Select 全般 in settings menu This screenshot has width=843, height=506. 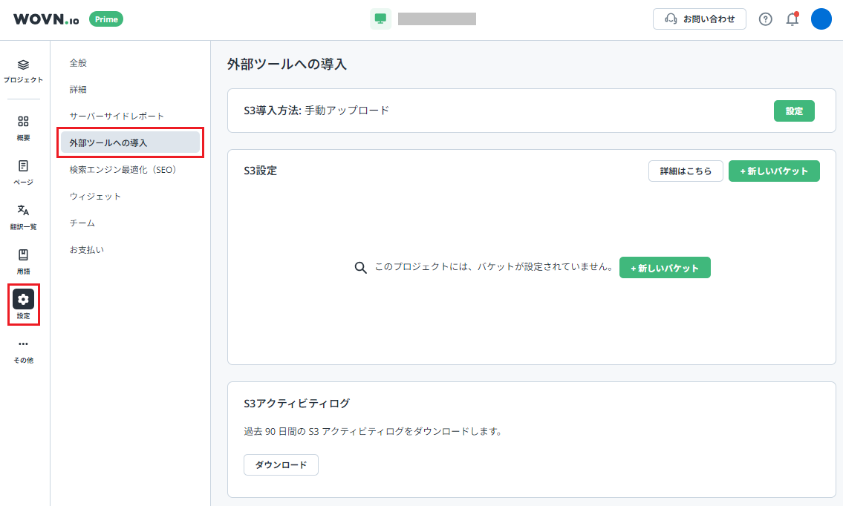pos(78,63)
